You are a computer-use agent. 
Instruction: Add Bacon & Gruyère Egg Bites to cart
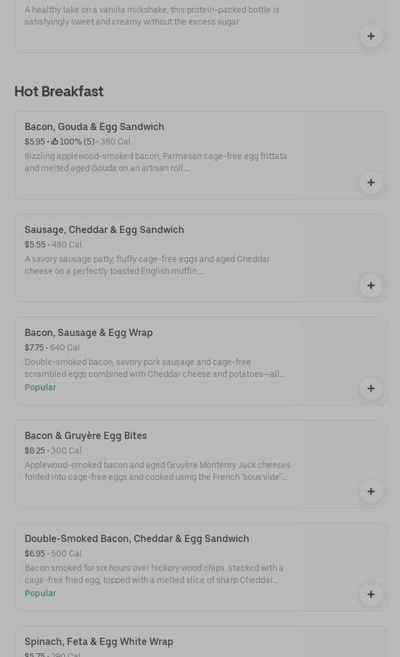pos(371,491)
